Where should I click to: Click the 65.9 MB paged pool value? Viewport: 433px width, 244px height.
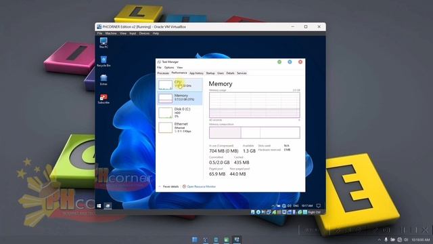pos(217,174)
